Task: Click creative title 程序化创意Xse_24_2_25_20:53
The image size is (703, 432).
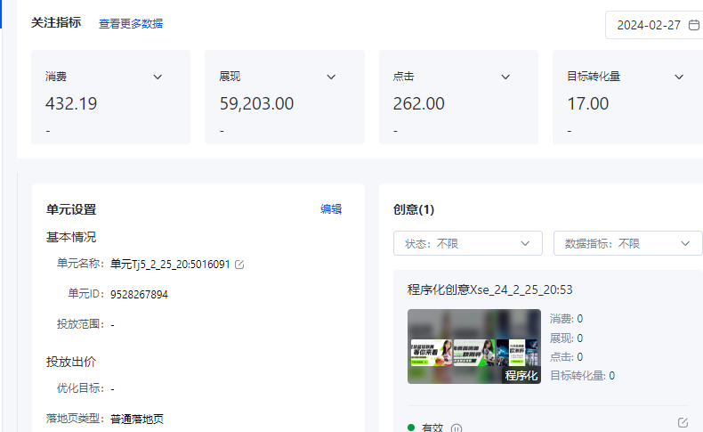Action: coord(489,289)
